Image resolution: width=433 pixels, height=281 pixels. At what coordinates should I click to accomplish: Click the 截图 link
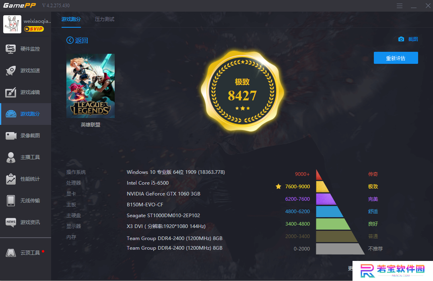pyautogui.click(x=413, y=39)
